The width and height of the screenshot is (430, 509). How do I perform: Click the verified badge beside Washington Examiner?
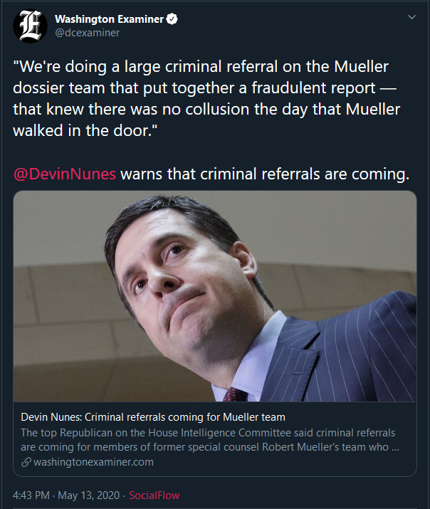tap(172, 19)
